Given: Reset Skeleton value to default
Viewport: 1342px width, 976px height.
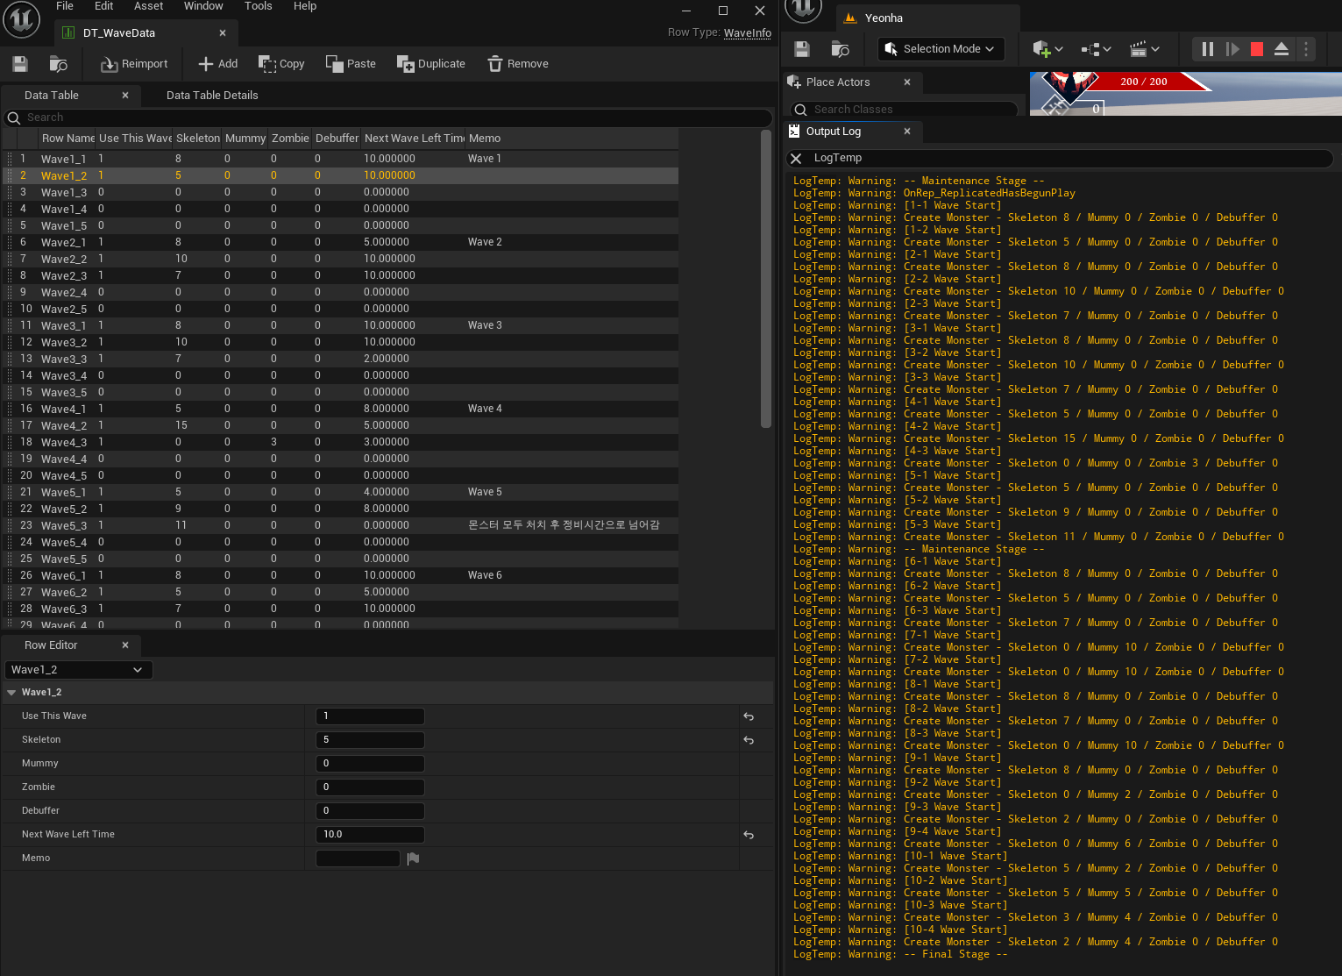Looking at the screenshot, I should (x=749, y=740).
